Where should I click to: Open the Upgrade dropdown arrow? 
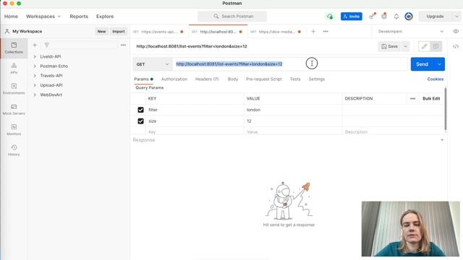(x=456, y=17)
